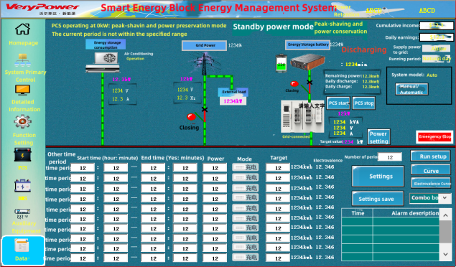Viewport: 456px width, 267px height.
Task: Click the PCS start button
Action: click(x=338, y=103)
